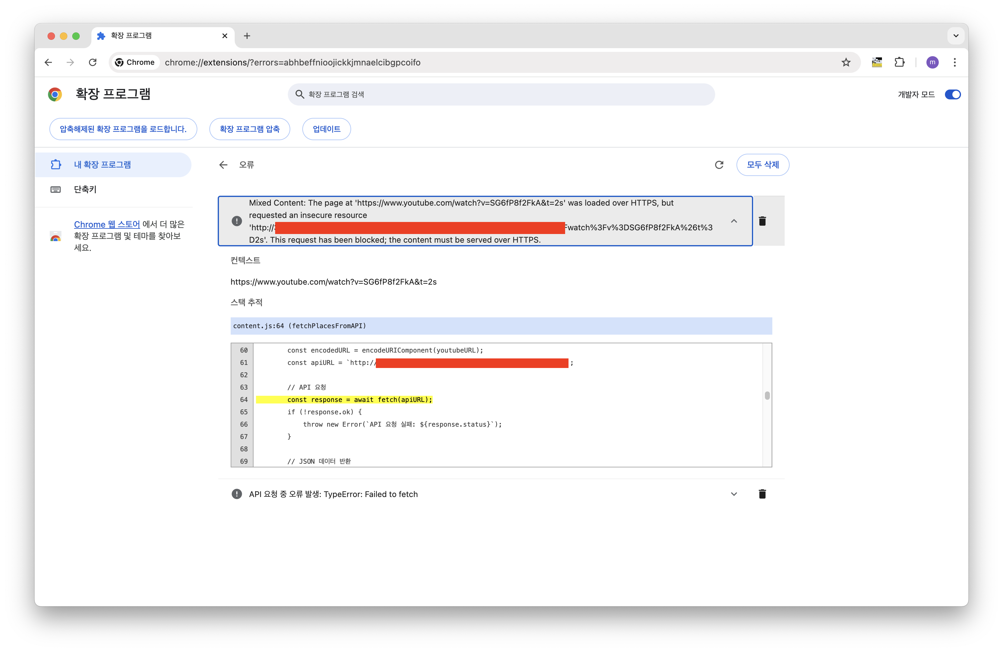Screen dimensions: 1003x652
Task: Click the web store rainbow icon
Action: (56, 236)
